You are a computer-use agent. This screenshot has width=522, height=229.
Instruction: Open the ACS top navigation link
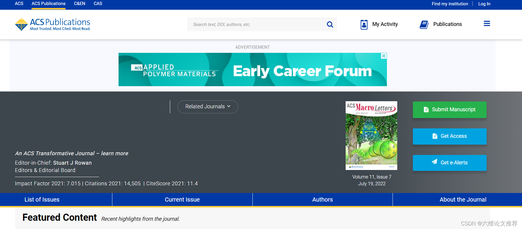coord(19,4)
